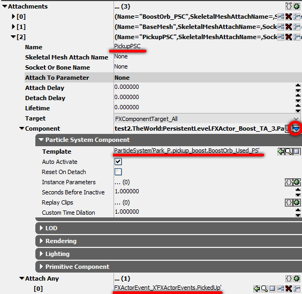Open the Target FXComponentTarget_All dropdown
The width and height of the screenshot is (302, 294).
coord(207,119)
